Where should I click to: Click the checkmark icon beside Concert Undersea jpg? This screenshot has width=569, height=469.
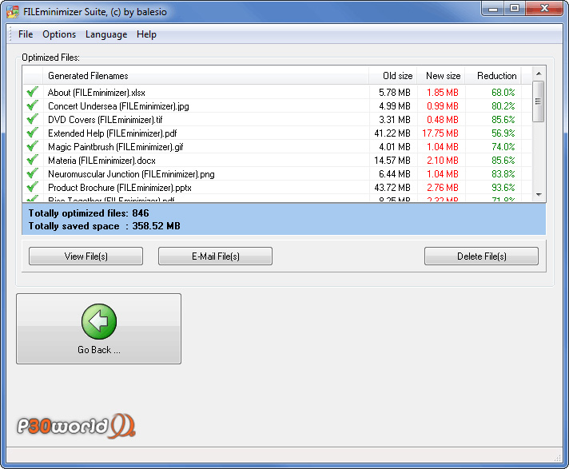tap(32, 105)
